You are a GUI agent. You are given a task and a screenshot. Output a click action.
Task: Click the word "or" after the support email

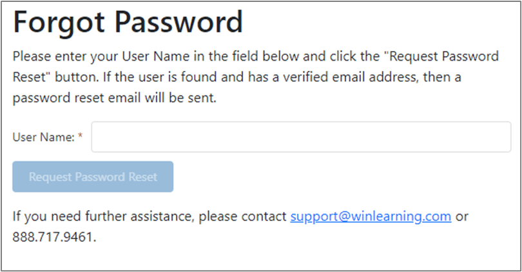point(461,216)
